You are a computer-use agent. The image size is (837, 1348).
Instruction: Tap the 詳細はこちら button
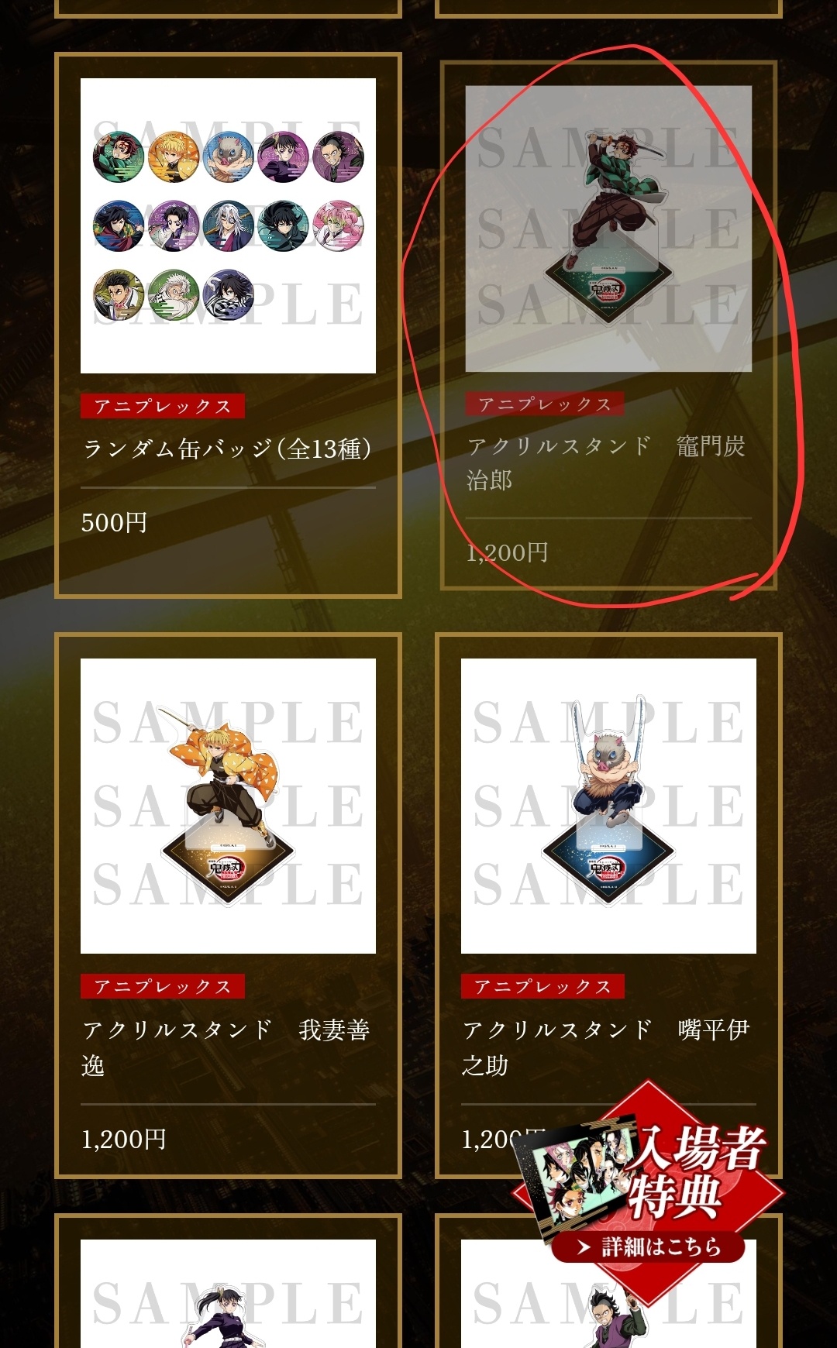tap(648, 1247)
